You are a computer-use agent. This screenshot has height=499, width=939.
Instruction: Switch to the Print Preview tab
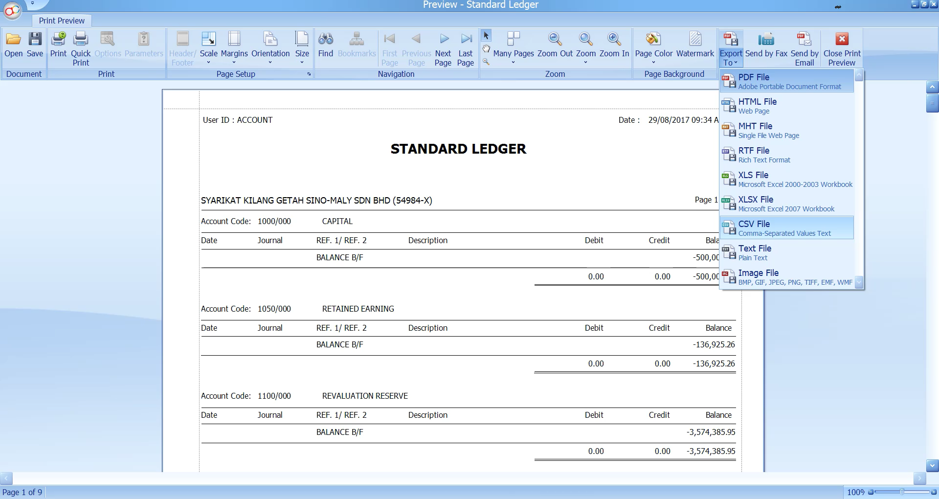[x=62, y=21]
